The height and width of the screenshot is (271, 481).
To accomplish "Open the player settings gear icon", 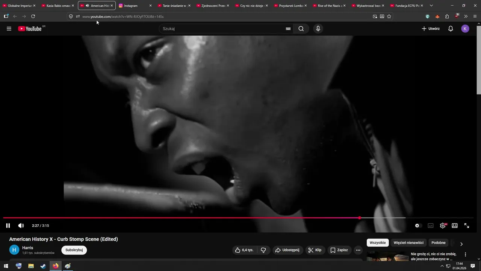I will (x=443, y=225).
